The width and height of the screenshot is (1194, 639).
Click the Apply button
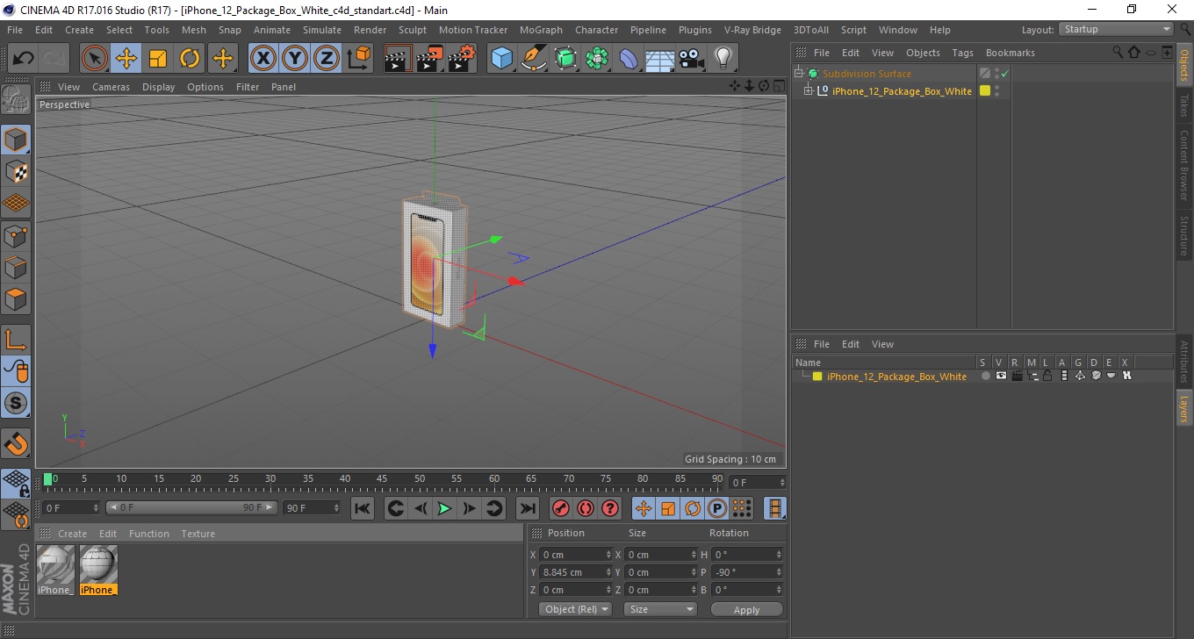coord(746,610)
